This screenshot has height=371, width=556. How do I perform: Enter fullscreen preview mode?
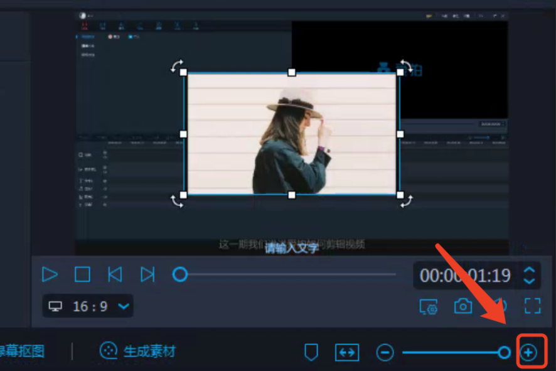pos(532,306)
